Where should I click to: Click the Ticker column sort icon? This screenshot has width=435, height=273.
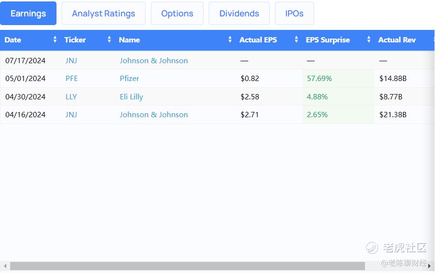[x=110, y=40]
